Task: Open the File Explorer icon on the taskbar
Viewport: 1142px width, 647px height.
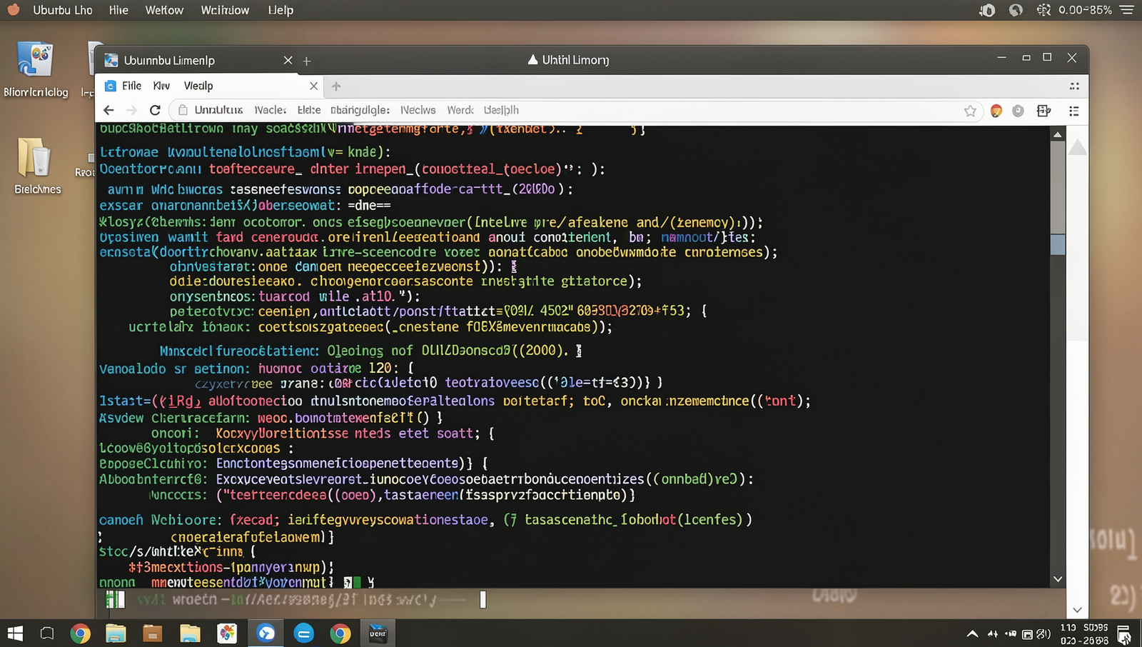Action: tap(116, 633)
